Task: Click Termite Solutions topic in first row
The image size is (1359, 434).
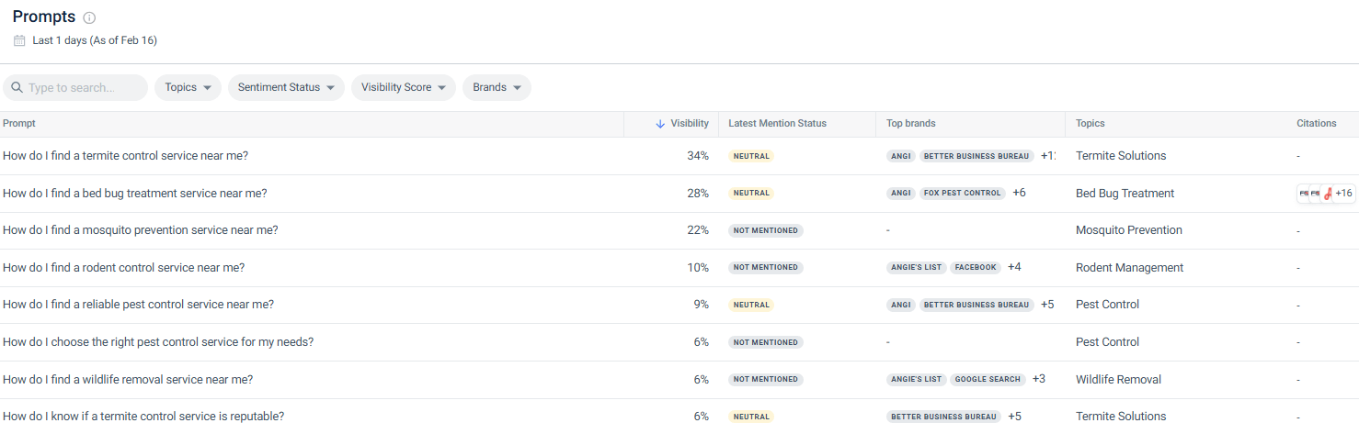Action: (x=1121, y=156)
